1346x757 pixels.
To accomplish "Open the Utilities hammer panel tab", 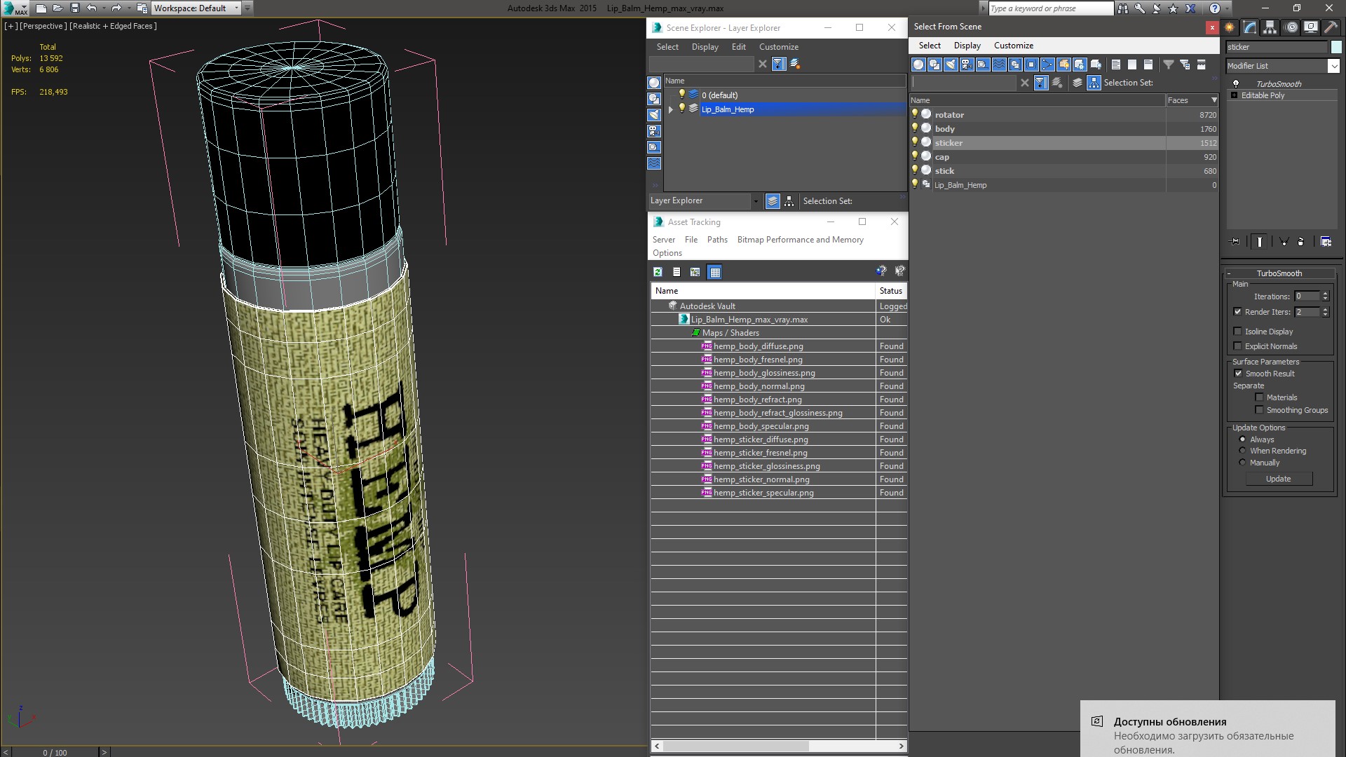I will (x=1331, y=27).
